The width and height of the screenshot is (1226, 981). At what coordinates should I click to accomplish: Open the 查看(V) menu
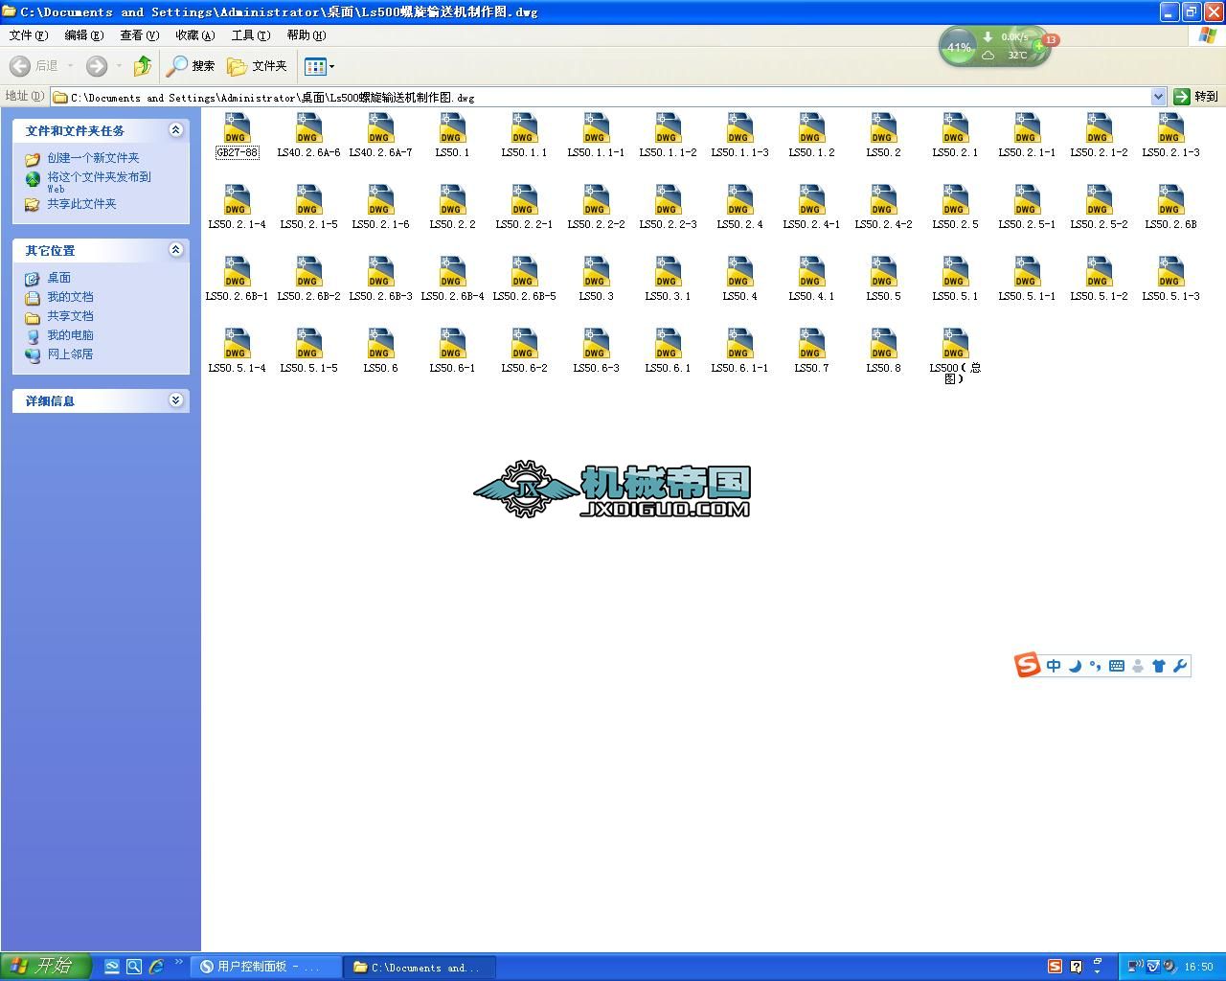pyautogui.click(x=139, y=35)
